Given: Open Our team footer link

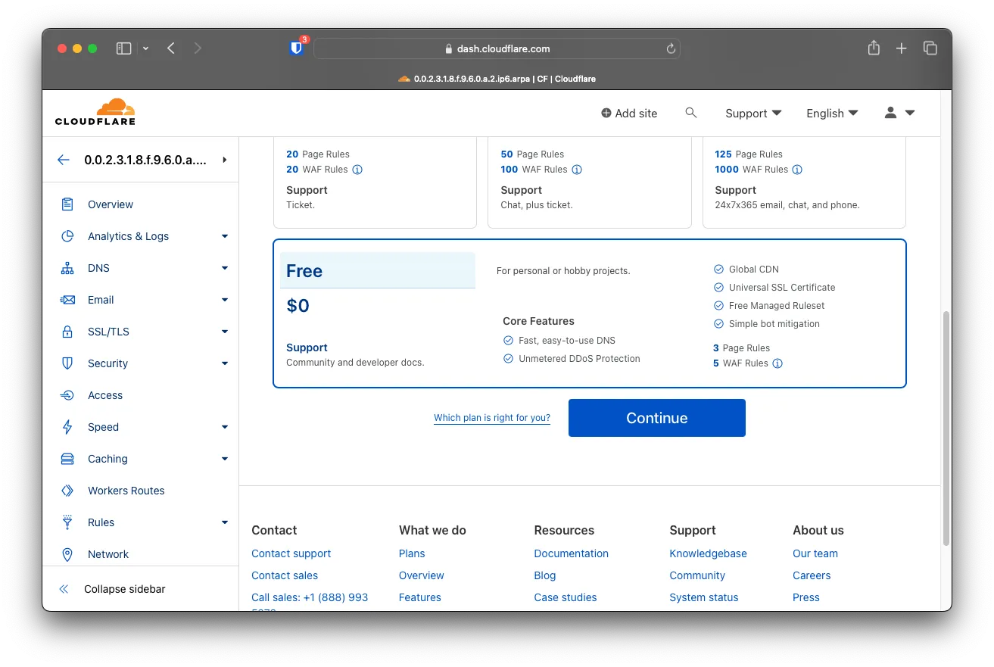Looking at the screenshot, I should pyautogui.click(x=815, y=553).
